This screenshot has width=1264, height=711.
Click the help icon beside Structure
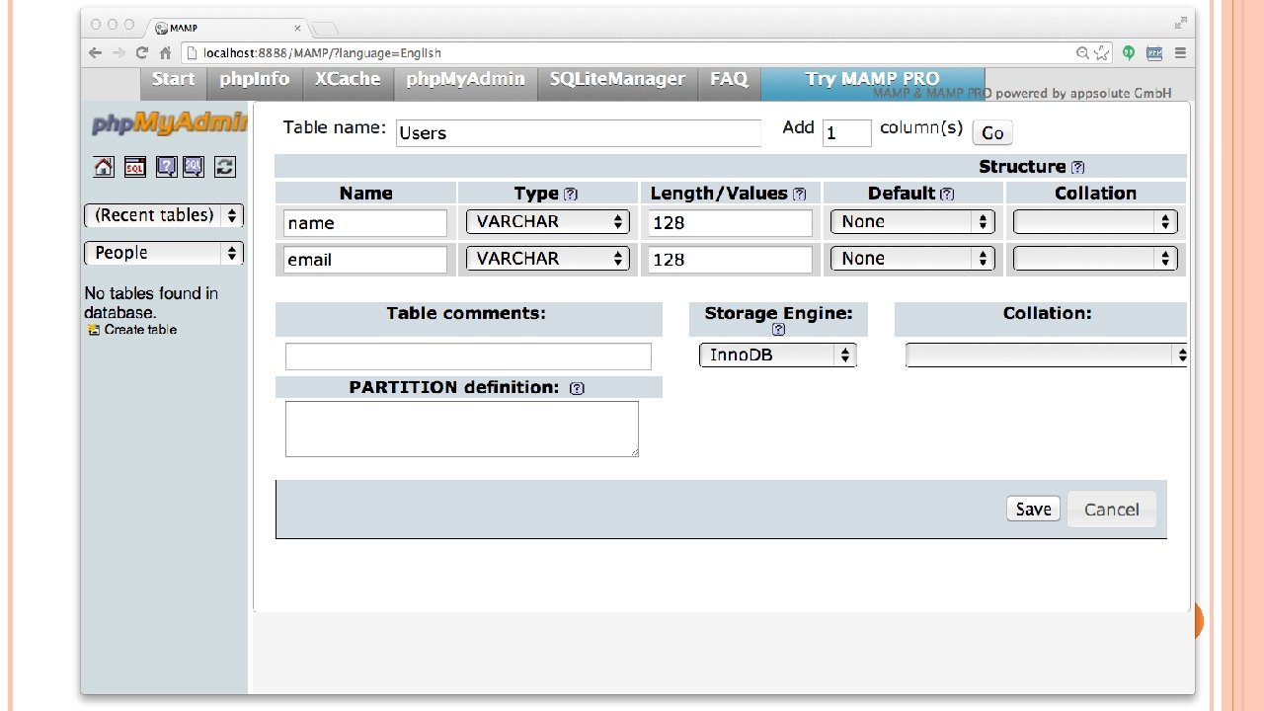(x=1077, y=168)
